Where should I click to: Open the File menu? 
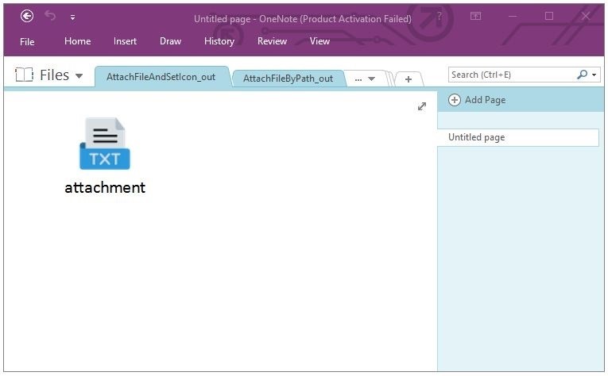point(27,41)
